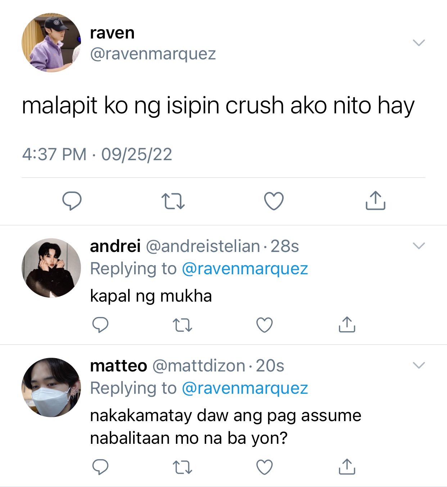Share andrei's reply
Viewport: 447px width, 487px height.
(347, 324)
